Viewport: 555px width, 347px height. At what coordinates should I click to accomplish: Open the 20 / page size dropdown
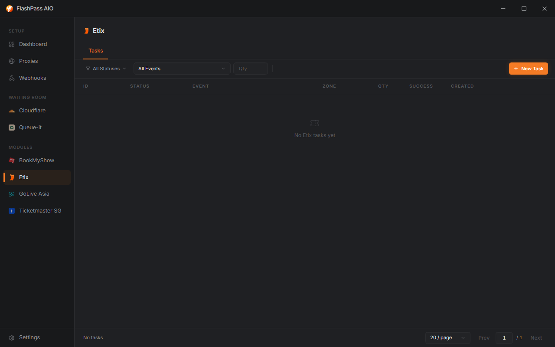point(448,338)
